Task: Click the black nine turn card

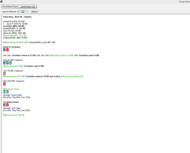Action: 4,74
